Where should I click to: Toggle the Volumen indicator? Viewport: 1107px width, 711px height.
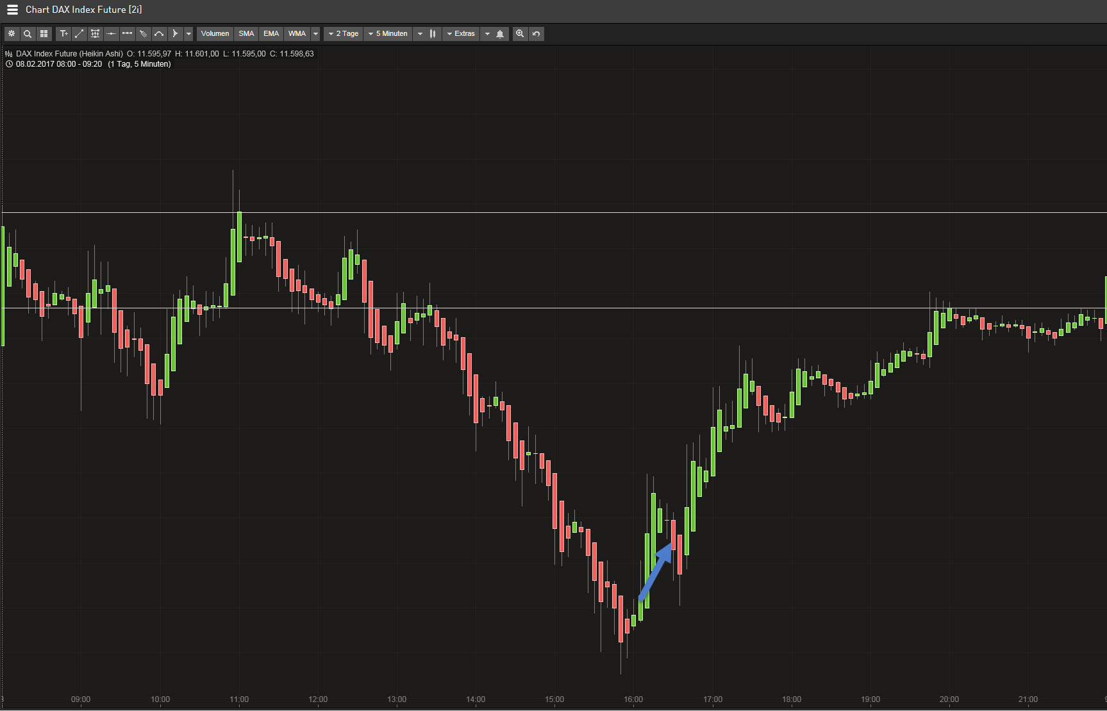pyautogui.click(x=215, y=33)
